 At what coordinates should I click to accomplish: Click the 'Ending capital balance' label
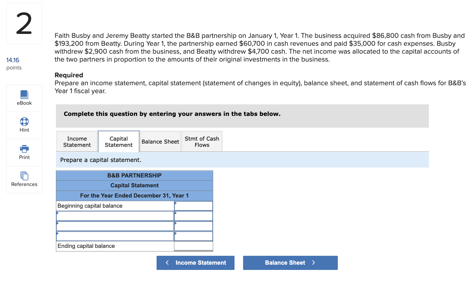pyautogui.click(x=86, y=246)
